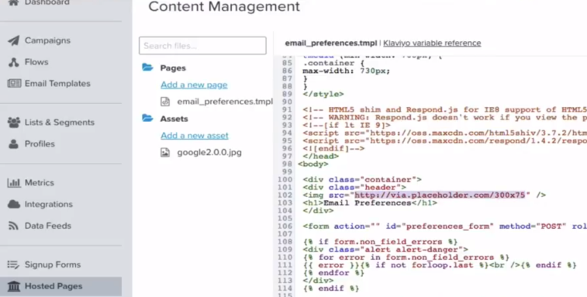Click the Pages folder icon
Screen dimensions: 587x297
pos(147,67)
